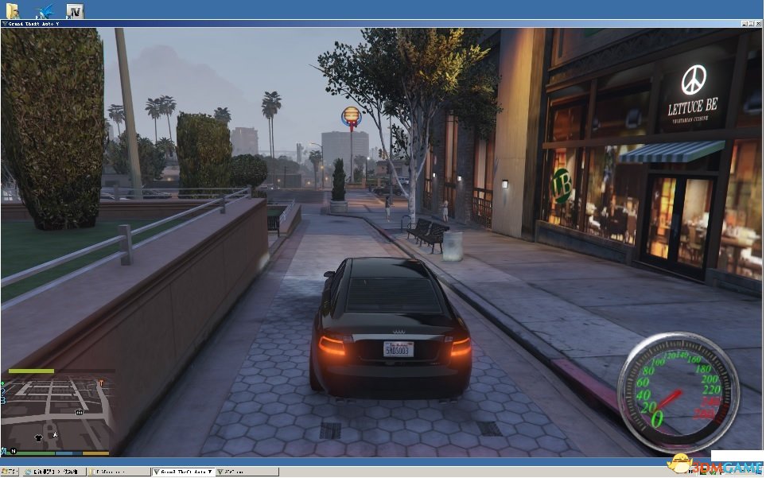Click the bank building blip on minimap
This screenshot has width=766, height=478.
[x=79, y=412]
